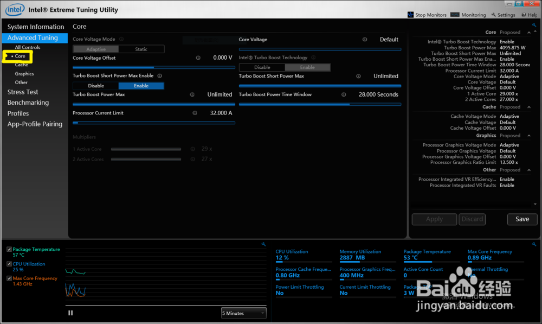542x324 pixels.
Task: Select Advanced Tuning in sidebar
Action: click(x=35, y=38)
